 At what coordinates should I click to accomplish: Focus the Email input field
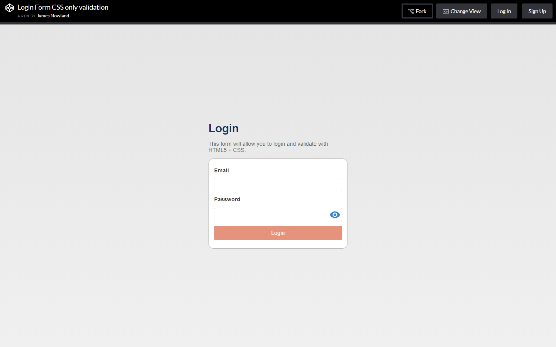click(x=278, y=184)
